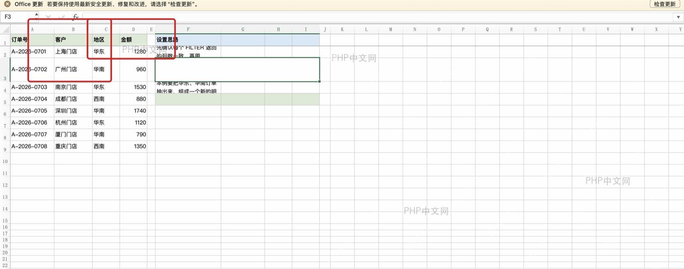Select the amount cell 1530
684x269 pixels.
[133, 87]
